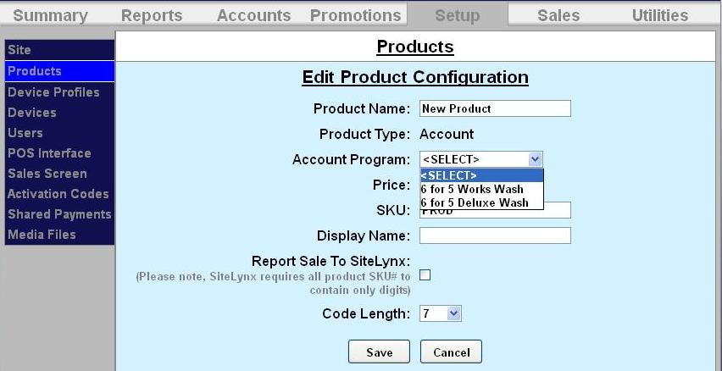The width and height of the screenshot is (722, 371).
Task: Click into the Display Name field
Action: pyautogui.click(x=495, y=235)
